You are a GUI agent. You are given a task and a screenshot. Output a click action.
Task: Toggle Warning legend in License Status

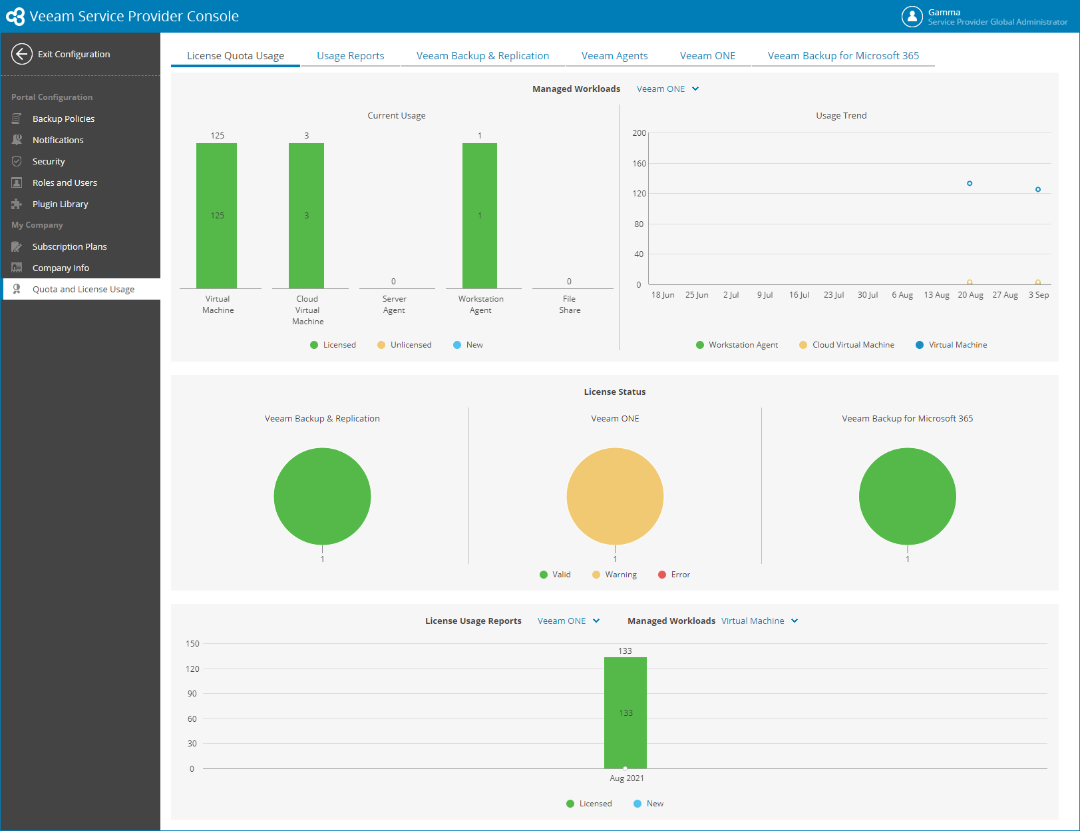(x=614, y=575)
